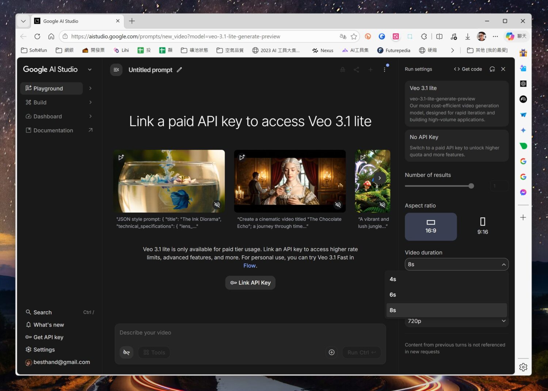This screenshot has height=391, width=548.
Task: Open the besthand@gmail.com account menu
Action: [57, 362]
